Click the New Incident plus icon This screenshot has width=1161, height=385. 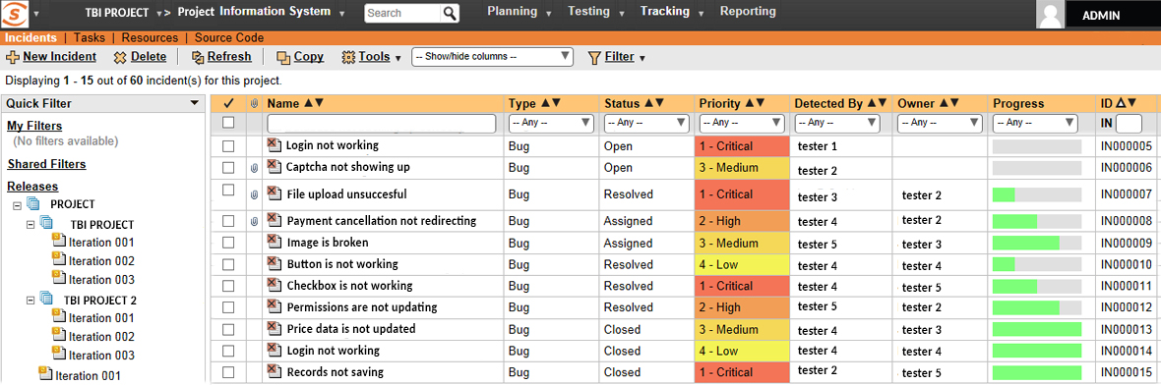coord(13,57)
